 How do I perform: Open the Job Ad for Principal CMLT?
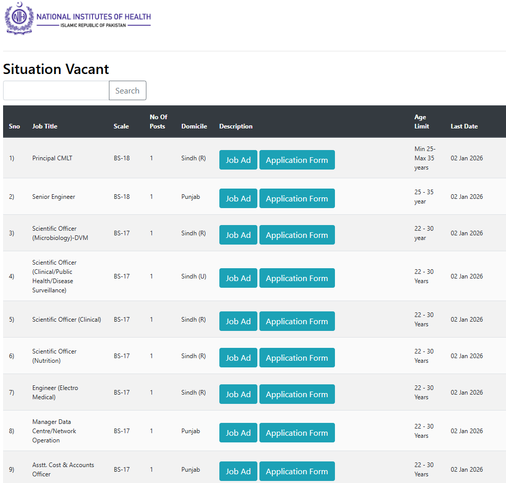(238, 160)
